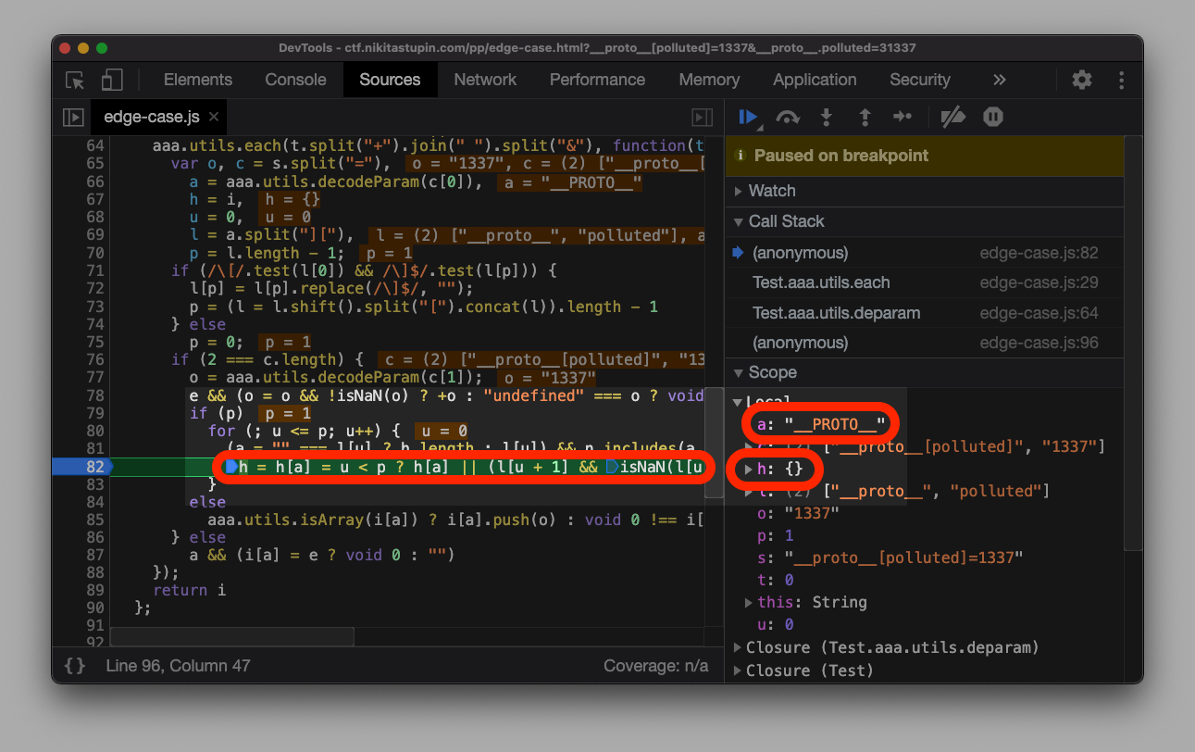
Task: Set a breakpoint on line 85
Action: point(94,520)
